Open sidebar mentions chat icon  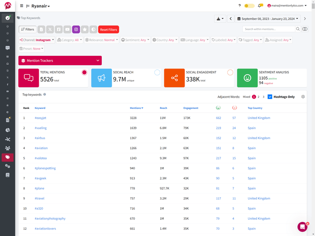click(8, 48)
